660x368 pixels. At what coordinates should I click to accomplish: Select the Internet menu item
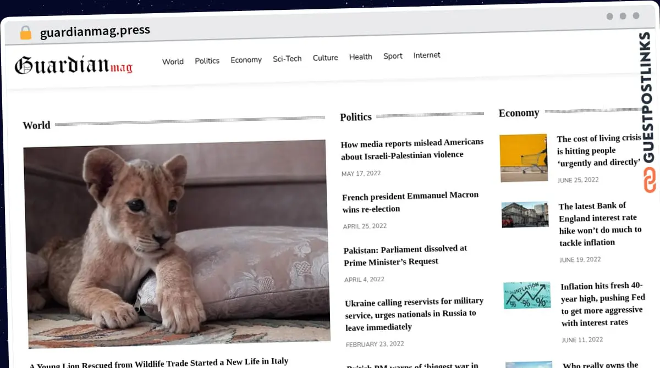click(x=427, y=55)
